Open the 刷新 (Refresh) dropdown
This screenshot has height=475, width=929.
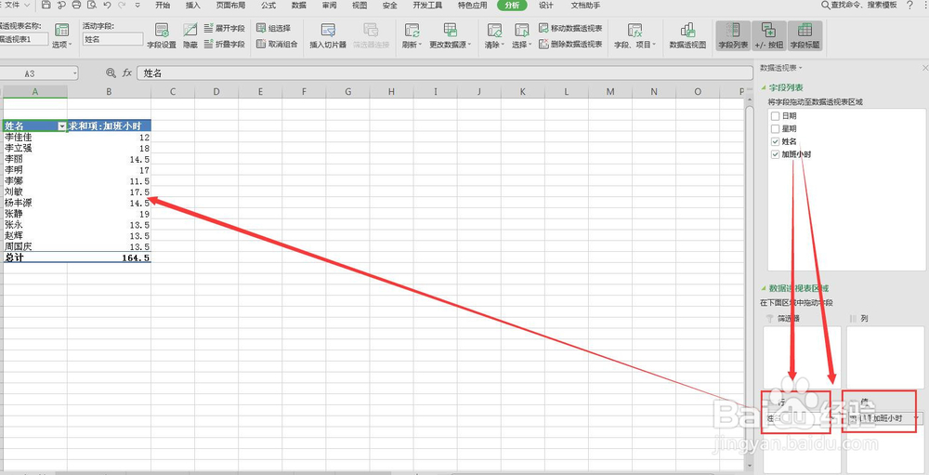(x=412, y=45)
